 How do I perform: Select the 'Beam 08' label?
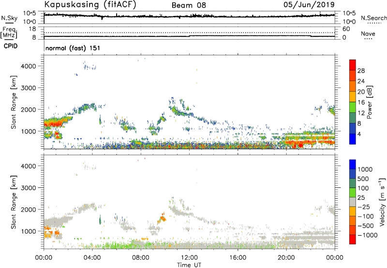click(189, 5)
